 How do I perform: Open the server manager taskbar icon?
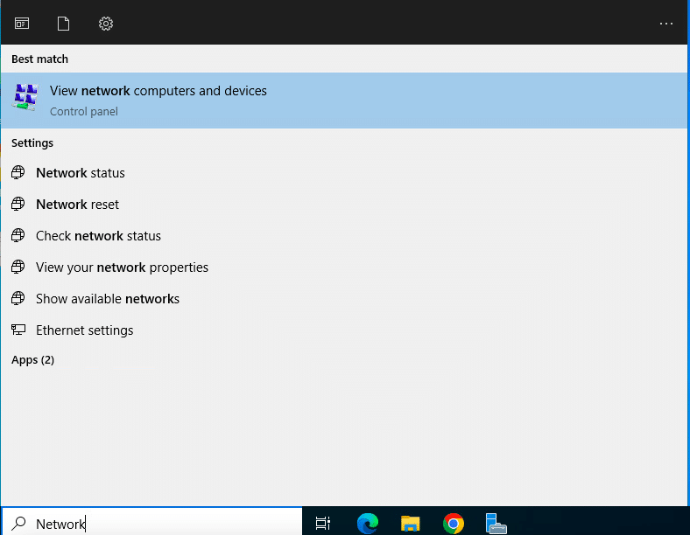496,523
